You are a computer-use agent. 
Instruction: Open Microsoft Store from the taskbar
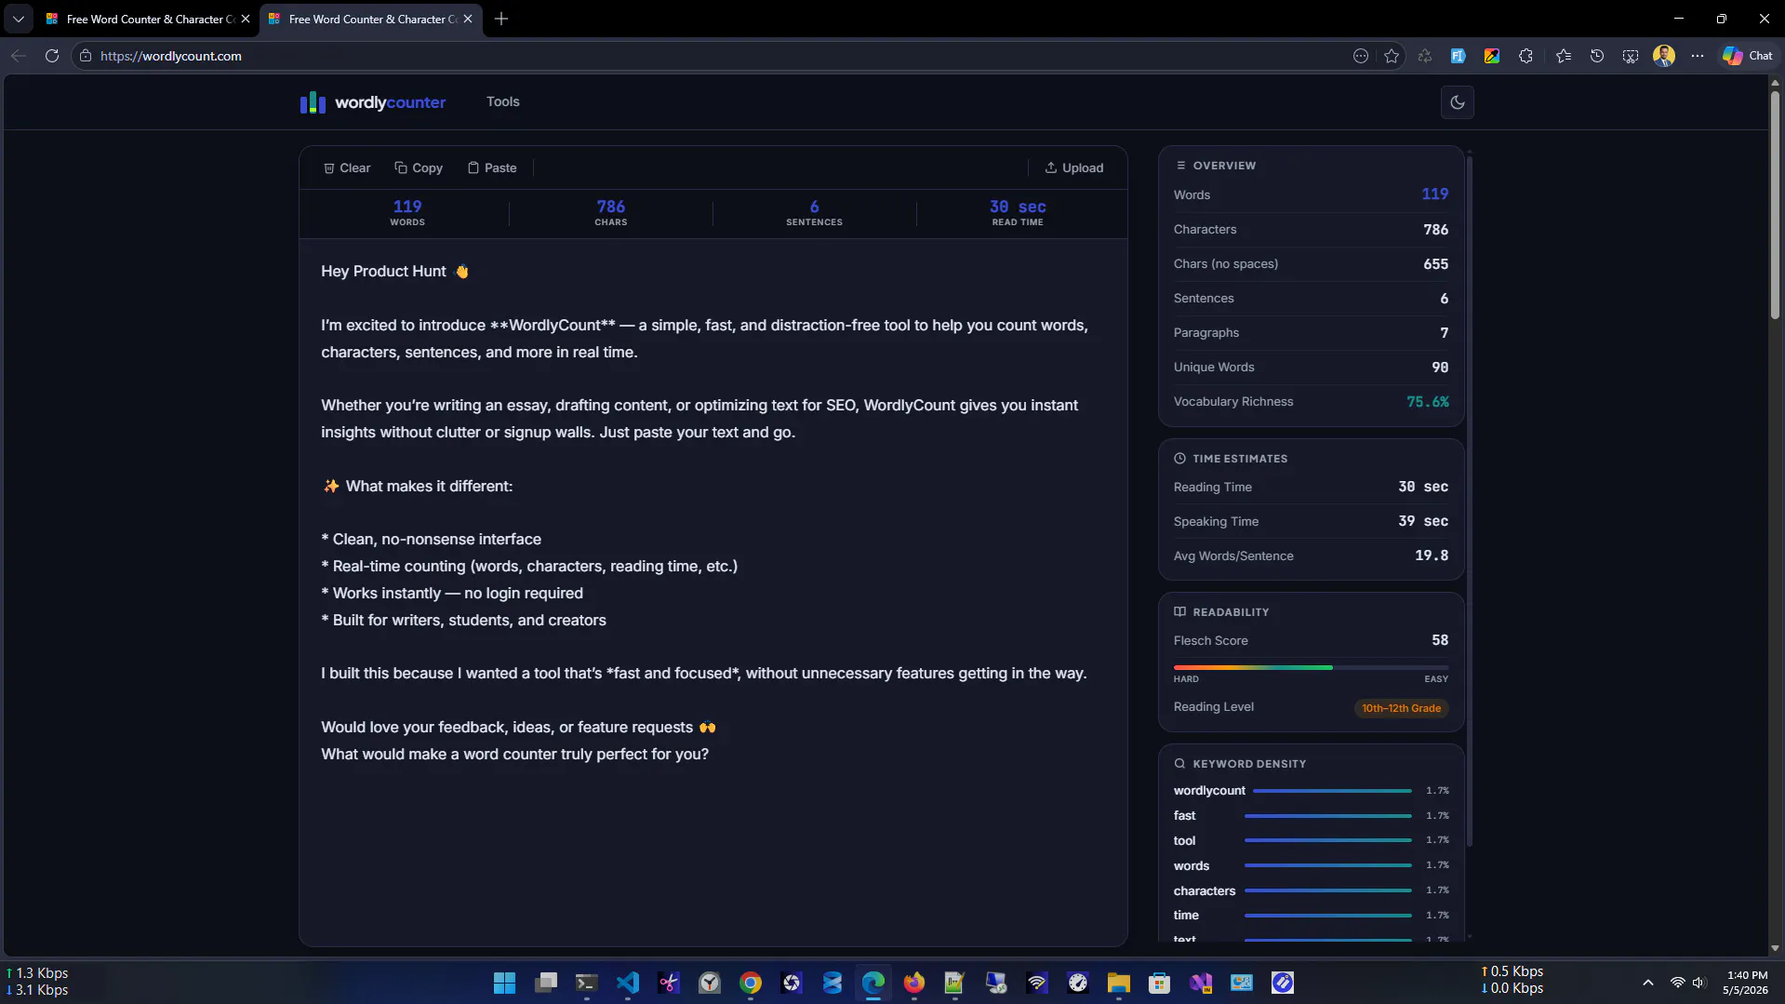click(x=1160, y=983)
